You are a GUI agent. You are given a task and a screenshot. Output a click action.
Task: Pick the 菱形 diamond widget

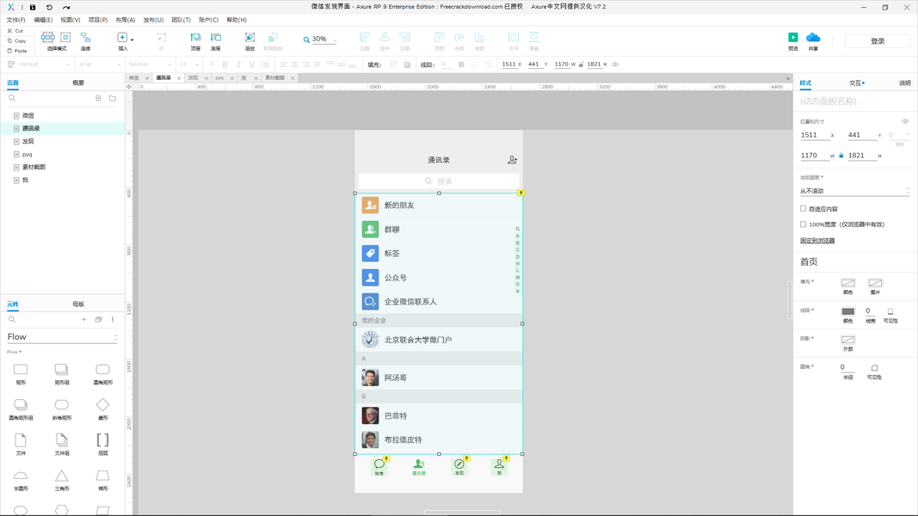(102, 408)
